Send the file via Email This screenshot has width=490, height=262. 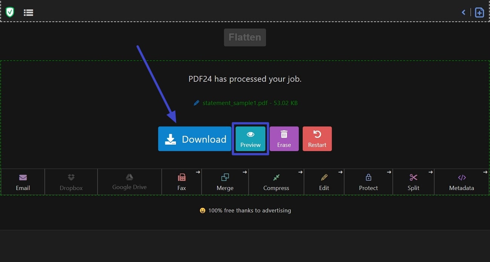23,182
